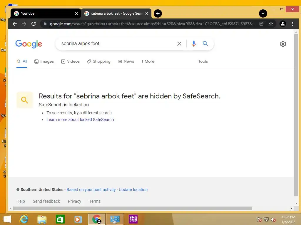Switch to the YouTube tab
Screen dimensions: 301x225
point(46,13)
